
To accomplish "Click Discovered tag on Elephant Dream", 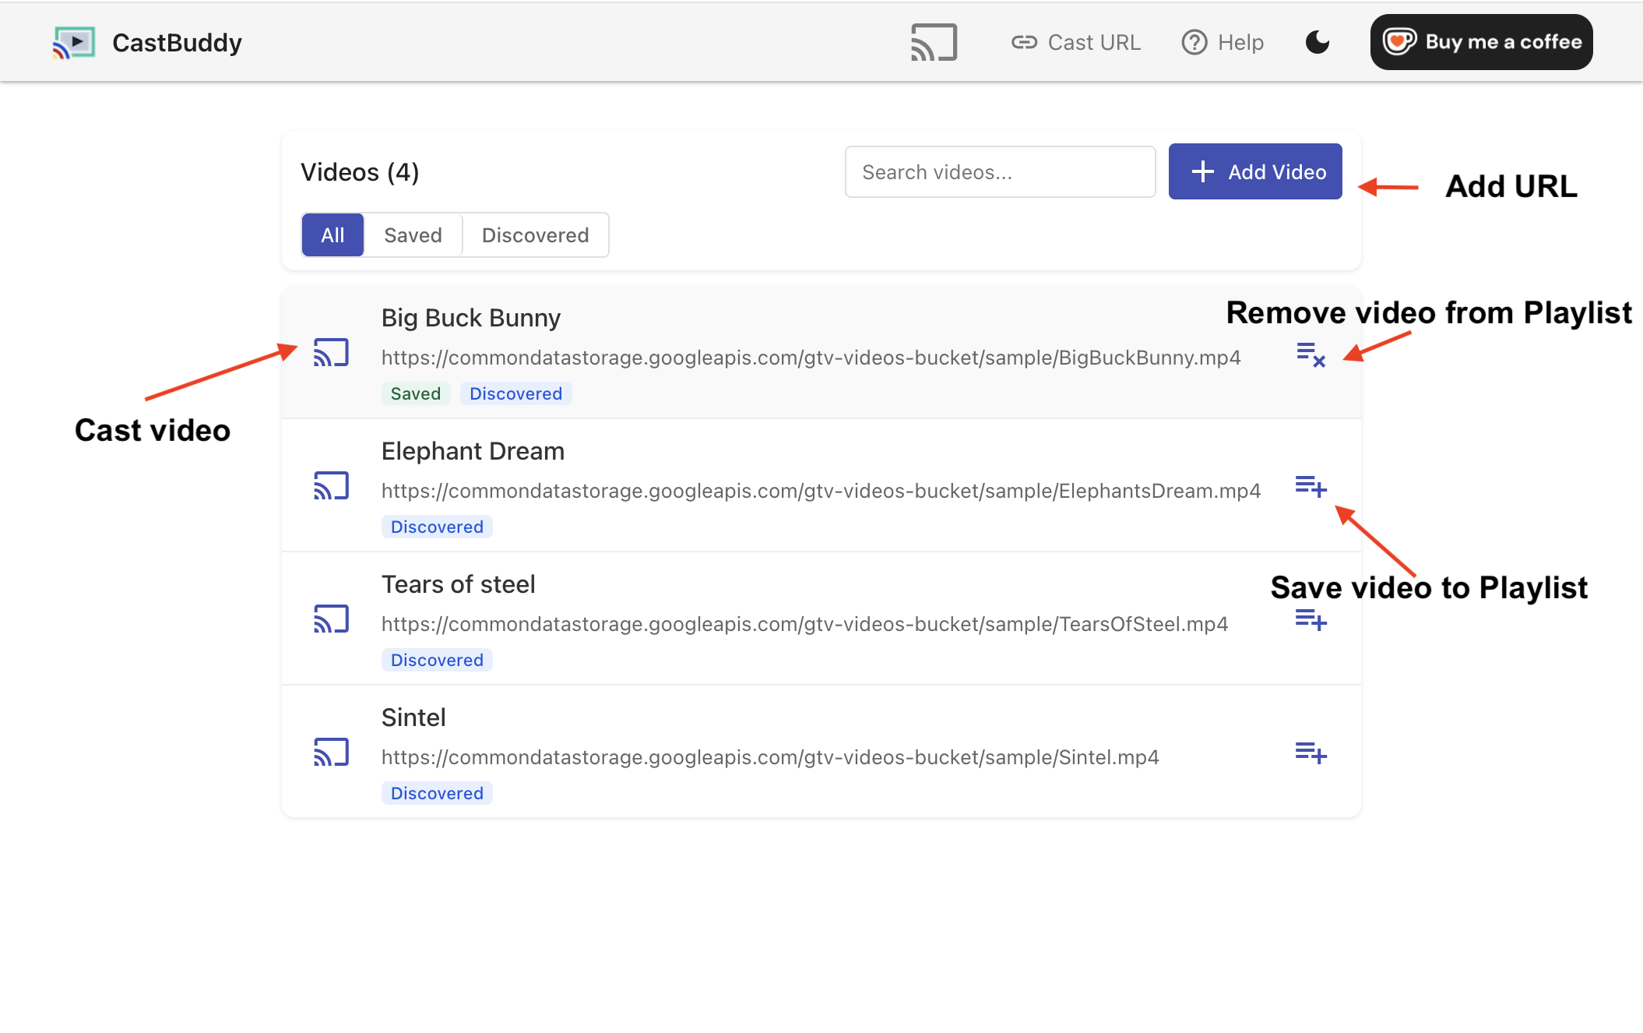I will pos(437,527).
